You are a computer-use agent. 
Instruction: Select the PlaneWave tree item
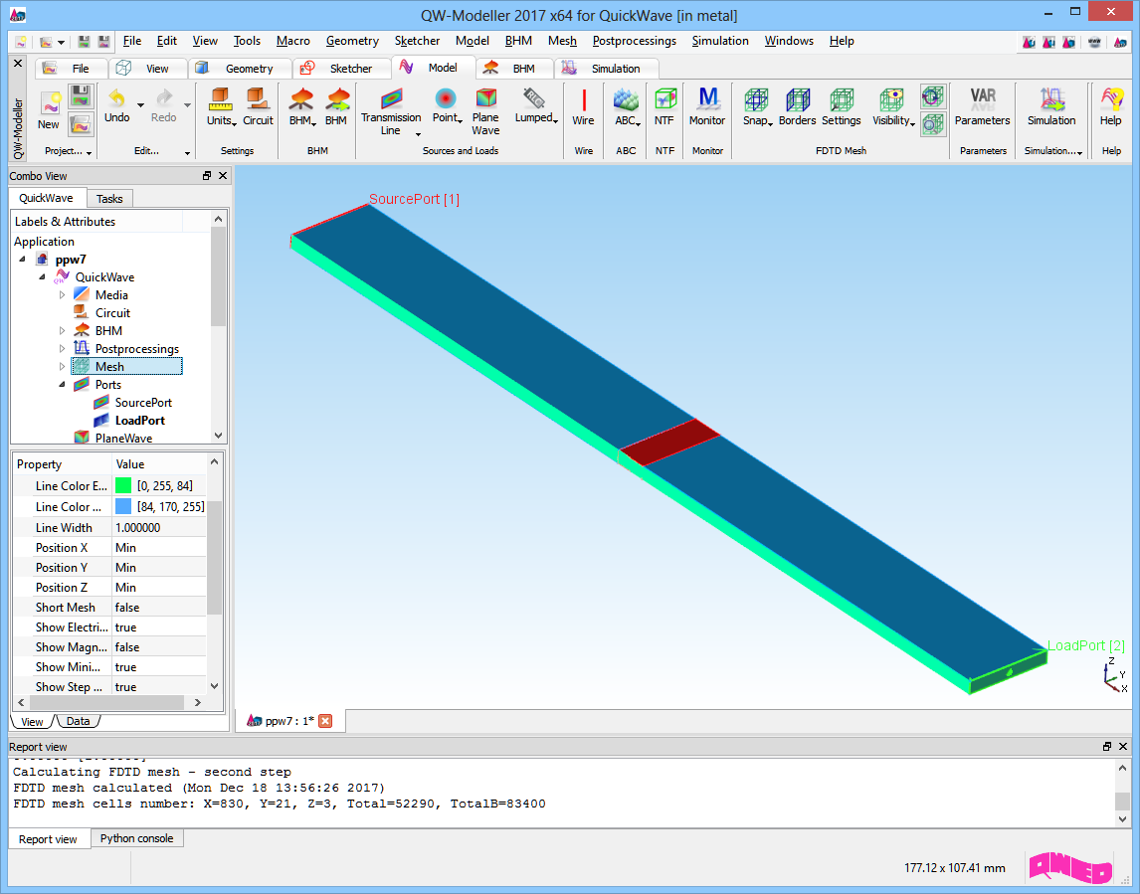(123, 439)
